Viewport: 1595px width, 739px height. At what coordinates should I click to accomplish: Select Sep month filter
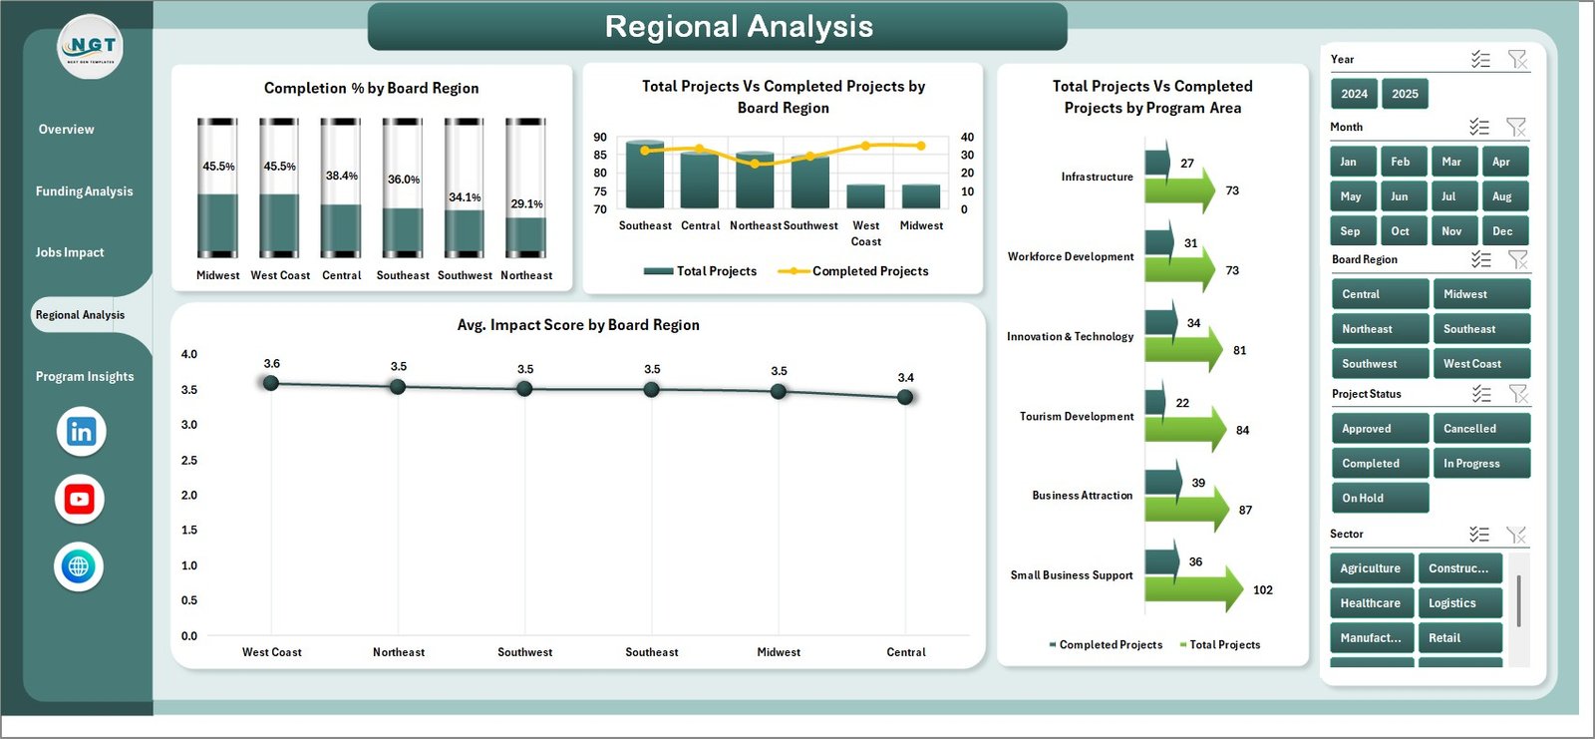point(1354,231)
